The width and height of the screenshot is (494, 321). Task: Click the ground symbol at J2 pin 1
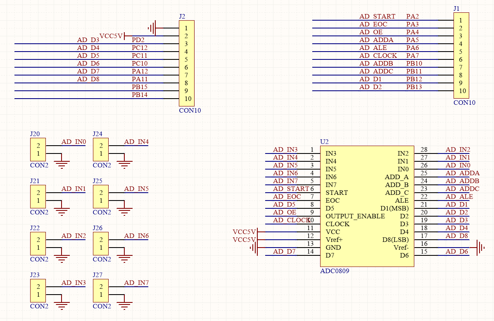[152, 28]
